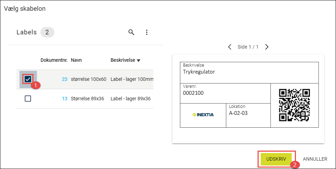The image size is (336, 169).
Task: Open document number 13 link
Action: pyautogui.click(x=64, y=99)
